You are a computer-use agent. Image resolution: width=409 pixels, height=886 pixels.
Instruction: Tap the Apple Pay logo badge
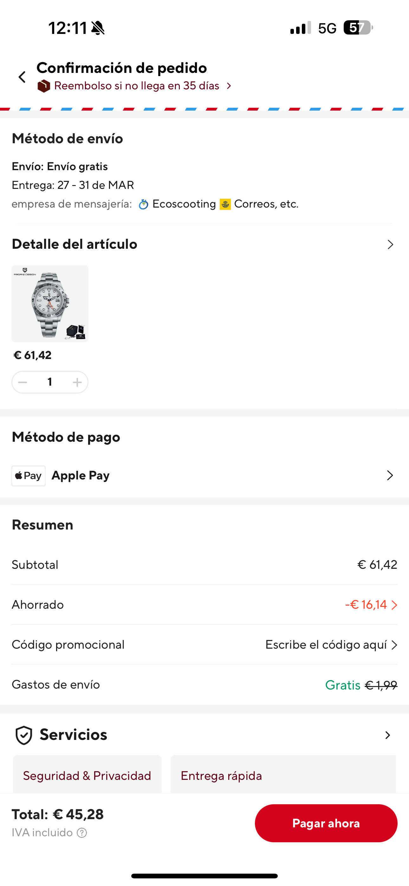point(29,476)
